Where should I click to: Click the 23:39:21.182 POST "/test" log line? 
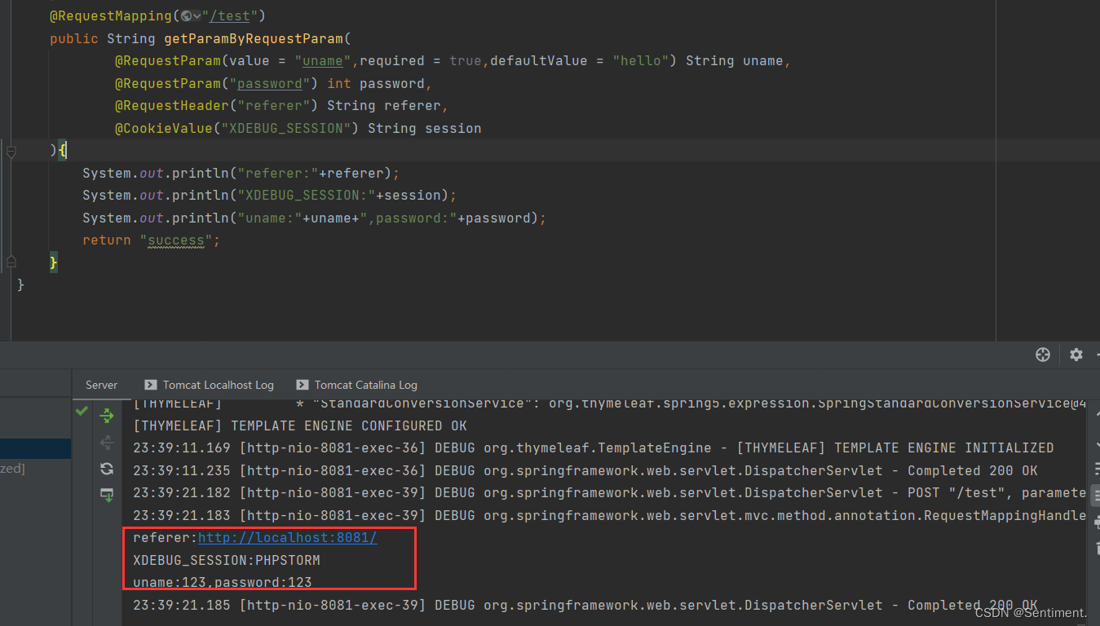coord(610,493)
